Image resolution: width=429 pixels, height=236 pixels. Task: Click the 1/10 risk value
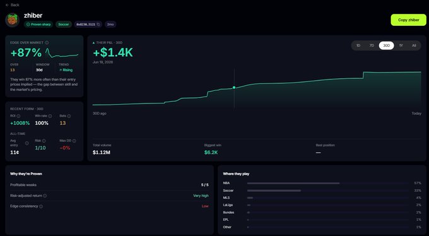(40, 148)
